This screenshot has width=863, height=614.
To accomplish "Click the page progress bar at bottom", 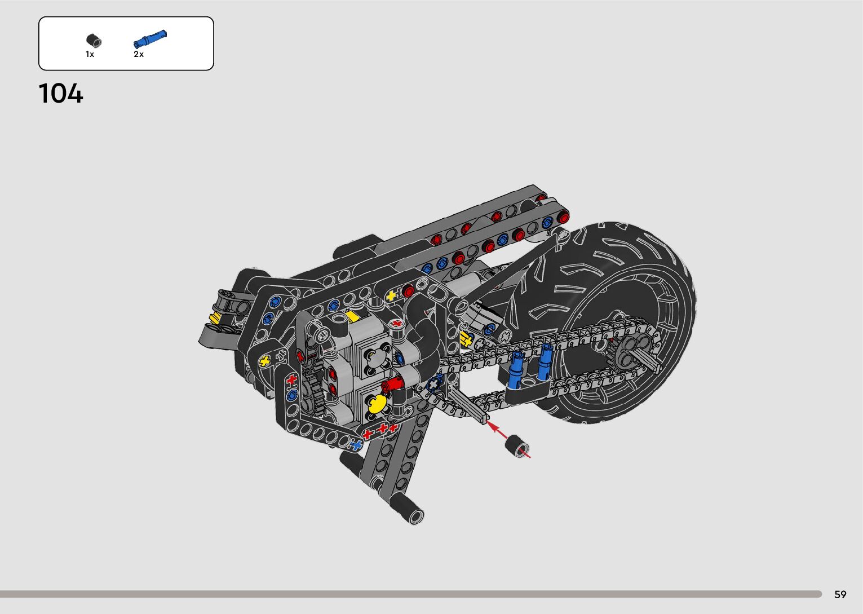I will (410, 594).
